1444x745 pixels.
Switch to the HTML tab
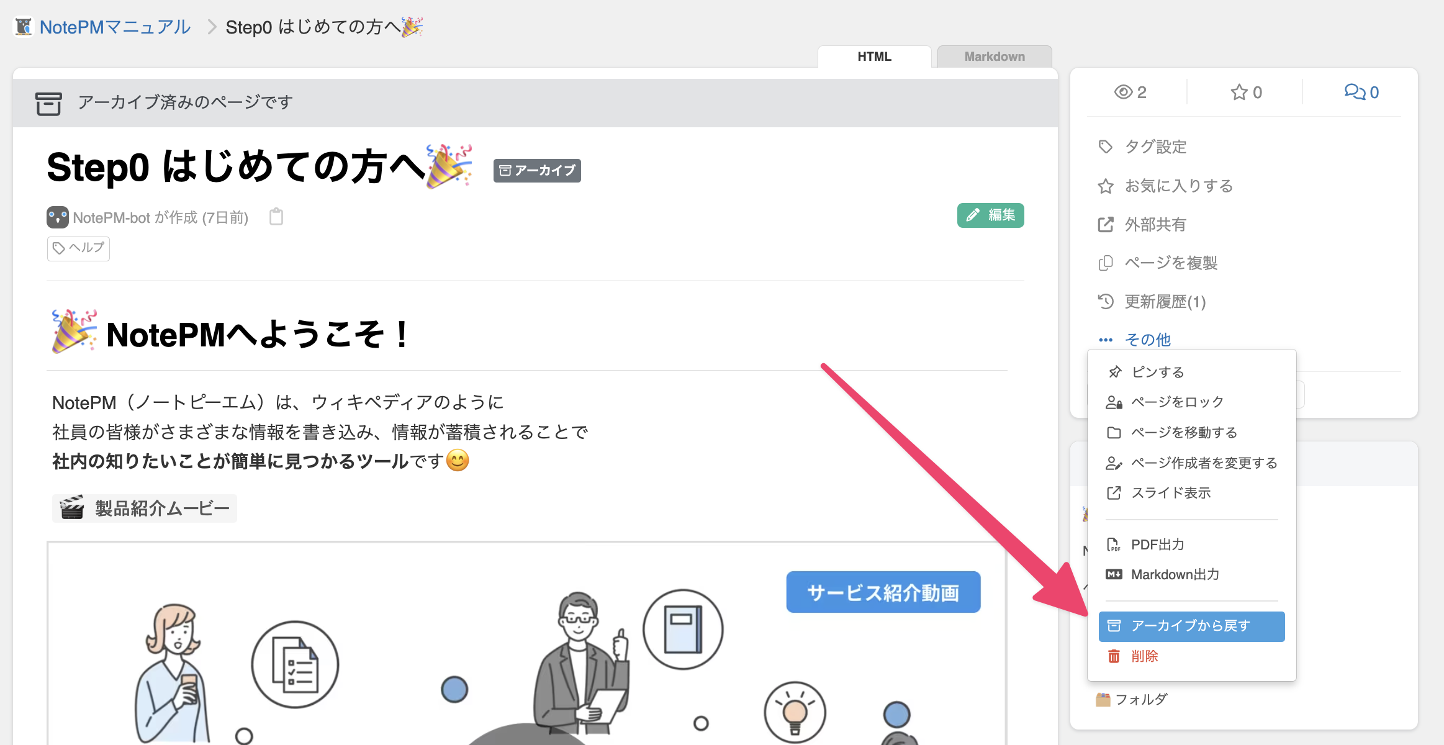point(874,56)
